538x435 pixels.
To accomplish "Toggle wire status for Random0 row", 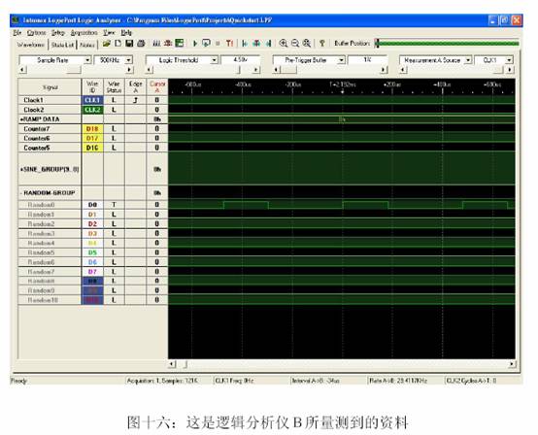I will [114, 205].
